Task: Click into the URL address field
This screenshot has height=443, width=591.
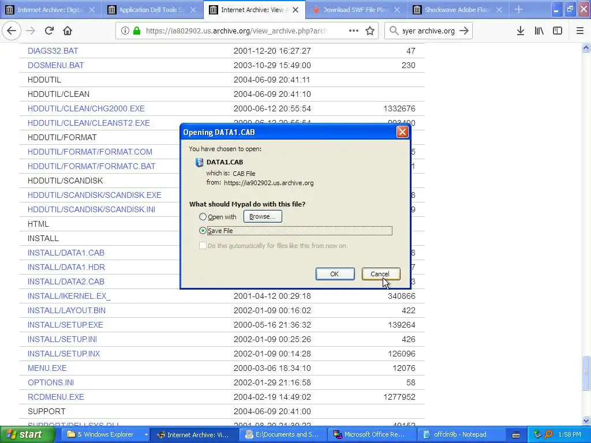Action: pyautogui.click(x=236, y=31)
